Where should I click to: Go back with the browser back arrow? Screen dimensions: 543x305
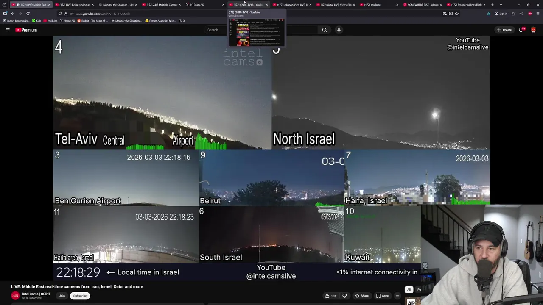13,14
